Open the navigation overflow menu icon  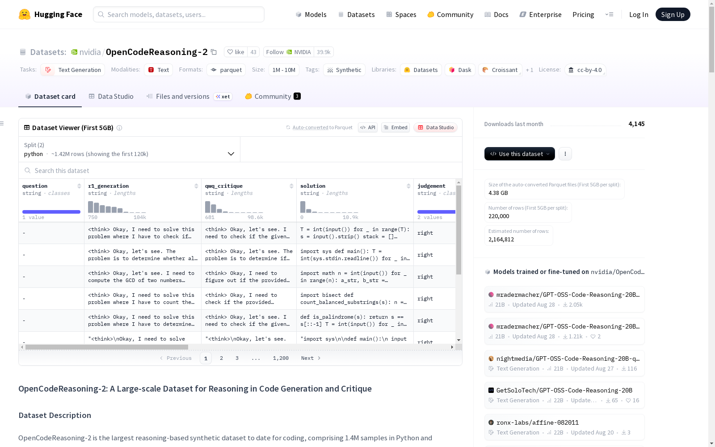pyautogui.click(x=609, y=14)
